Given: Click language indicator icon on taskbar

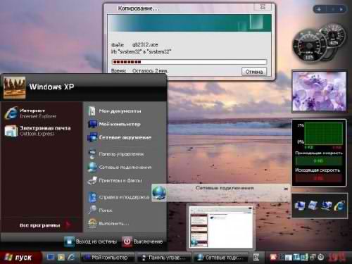Looking at the screenshot, I should (256, 258).
